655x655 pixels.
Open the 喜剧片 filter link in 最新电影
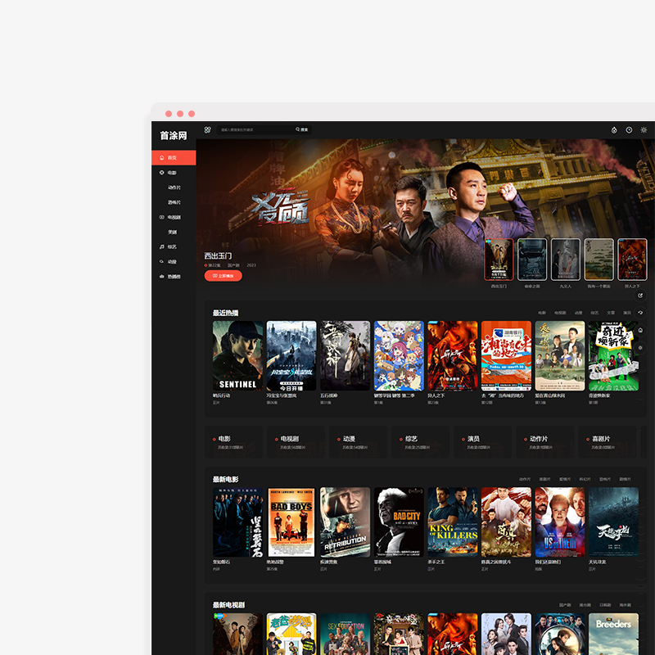[x=544, y=479]
